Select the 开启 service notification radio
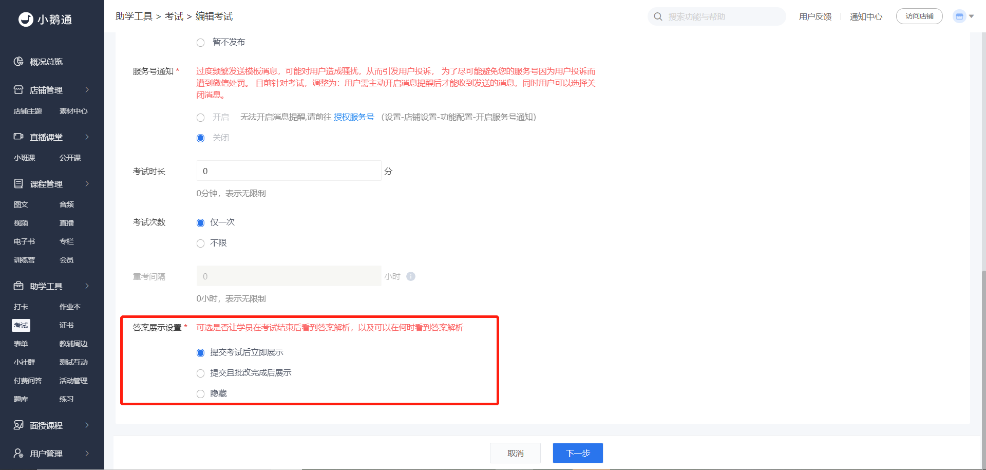Image resolution: width=986 pixels, height=470 pixels. pyautogui.click(x=200, y=118)
